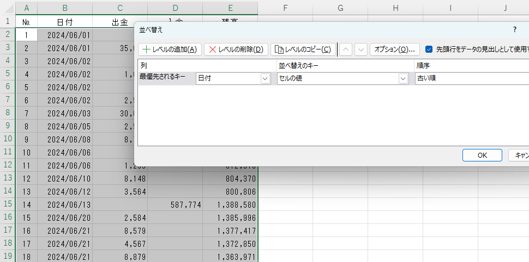Click the 日付 header cell in row 1
Screen dimensions: 529x262
tap(65, 22)
